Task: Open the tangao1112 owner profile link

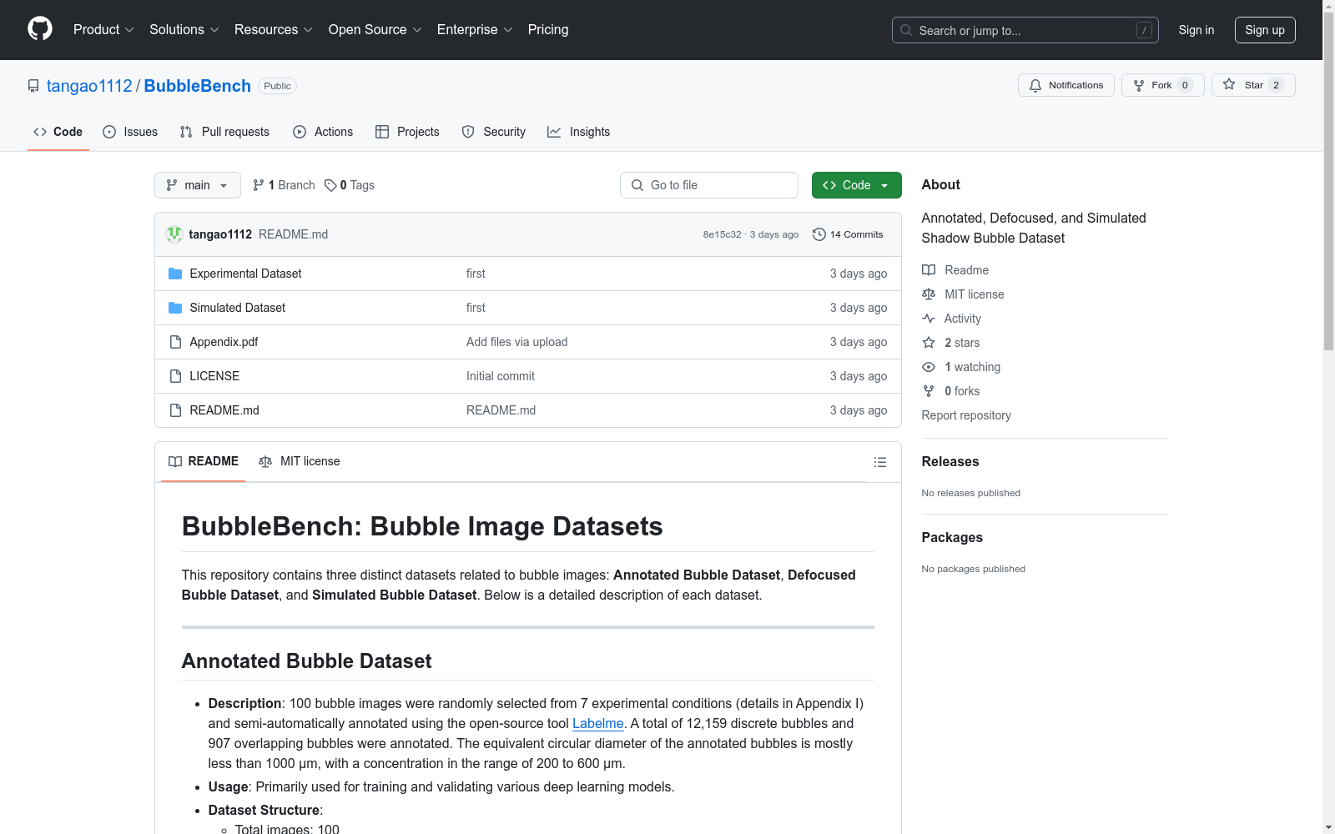Action: pyautogui.click(x=89, y=86)
